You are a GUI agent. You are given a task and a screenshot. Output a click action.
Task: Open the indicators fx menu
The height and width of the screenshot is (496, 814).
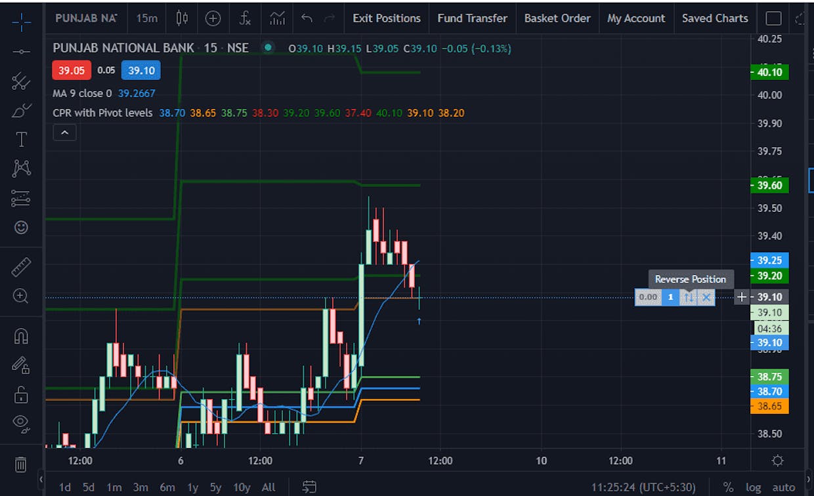244,18
